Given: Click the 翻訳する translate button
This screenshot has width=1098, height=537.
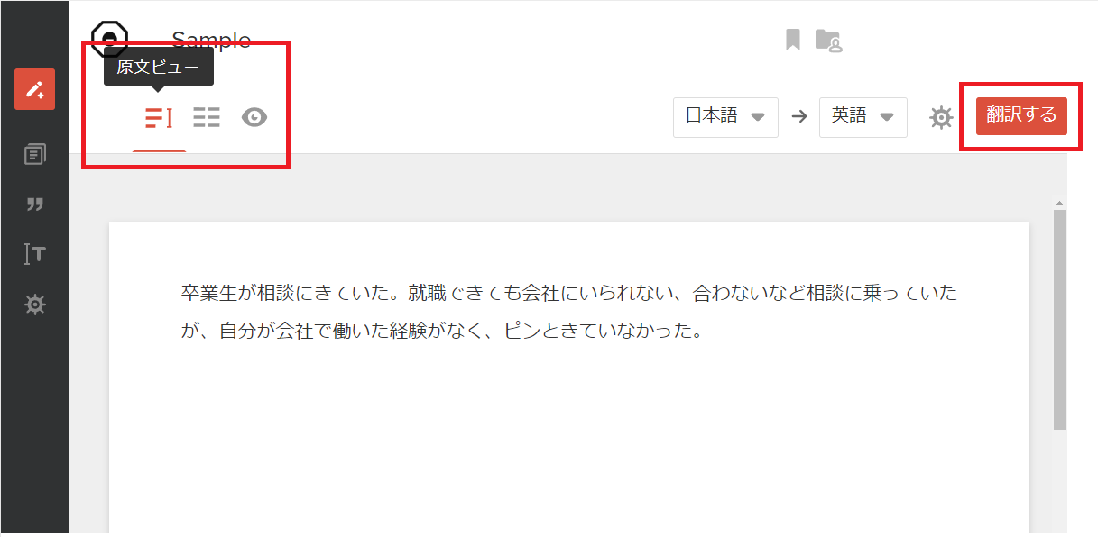Looking at the screenshot, I should tap(1021, 116).
